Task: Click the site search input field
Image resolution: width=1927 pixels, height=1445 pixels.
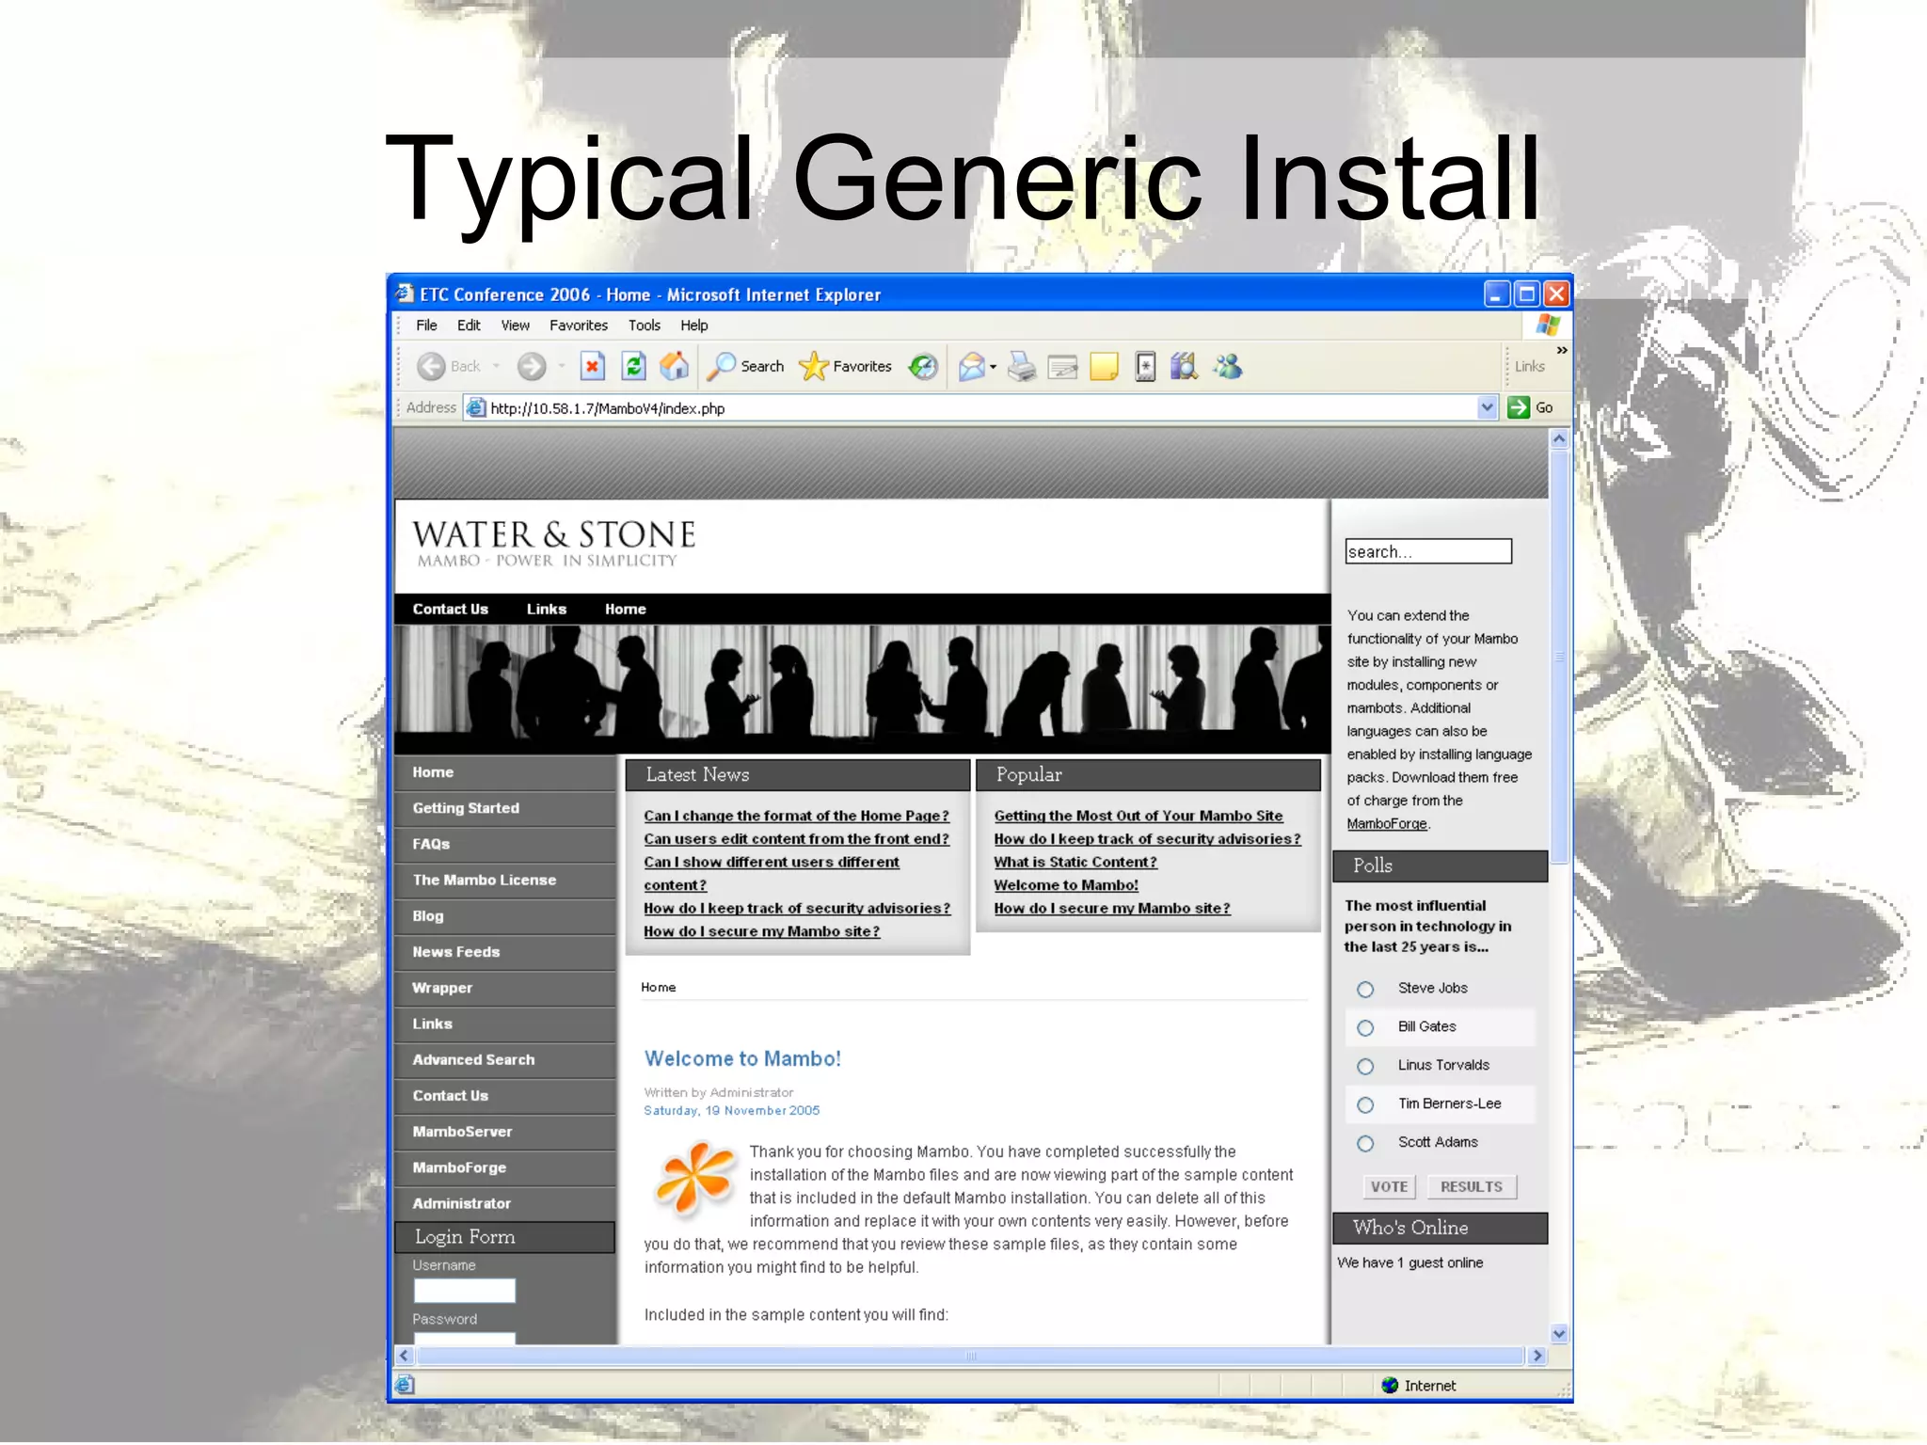Action: coord(1428,551)
